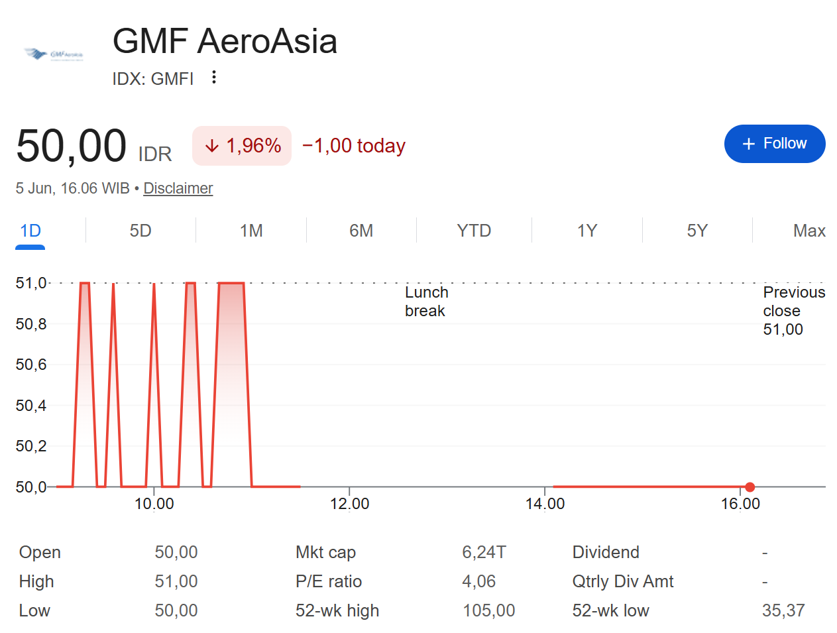Select the YTD range tab
The width and height of the screenshot is (837, 633).
(474, 231)
